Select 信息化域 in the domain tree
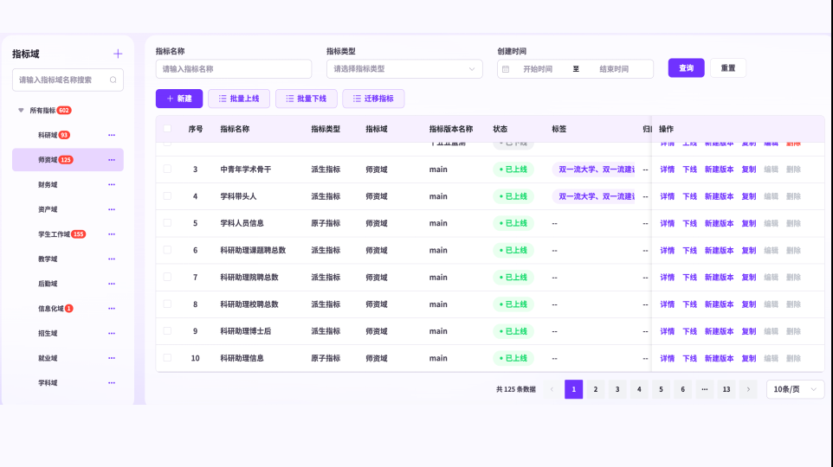Screen dimensions: 833x467 pyautogui.click(x=50, y=309)
